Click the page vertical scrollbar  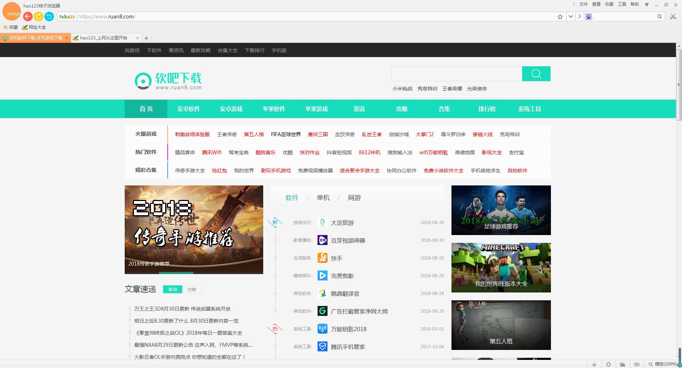click(679, 85)
